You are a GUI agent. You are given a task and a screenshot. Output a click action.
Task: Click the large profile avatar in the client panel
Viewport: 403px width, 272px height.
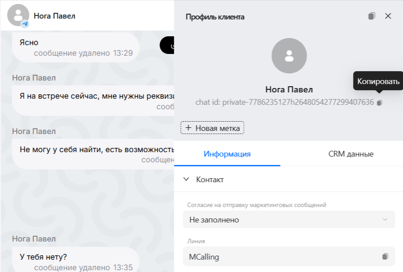(289, 56)
